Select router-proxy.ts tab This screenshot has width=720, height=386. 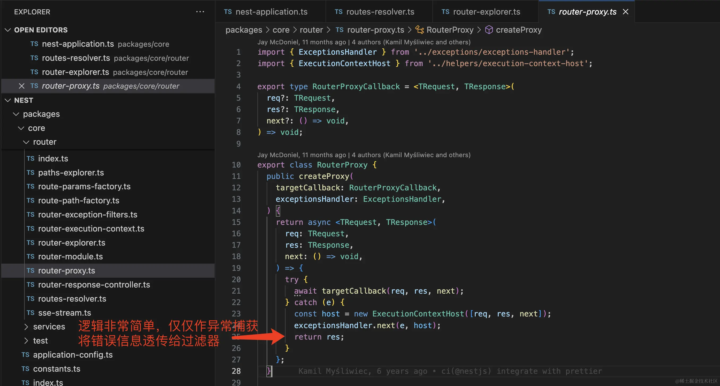(x=587, y=12)
